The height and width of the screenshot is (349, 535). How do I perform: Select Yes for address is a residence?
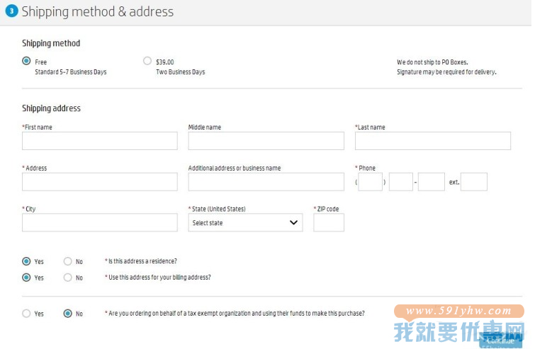pyautogui.click(x=26, y=261)
